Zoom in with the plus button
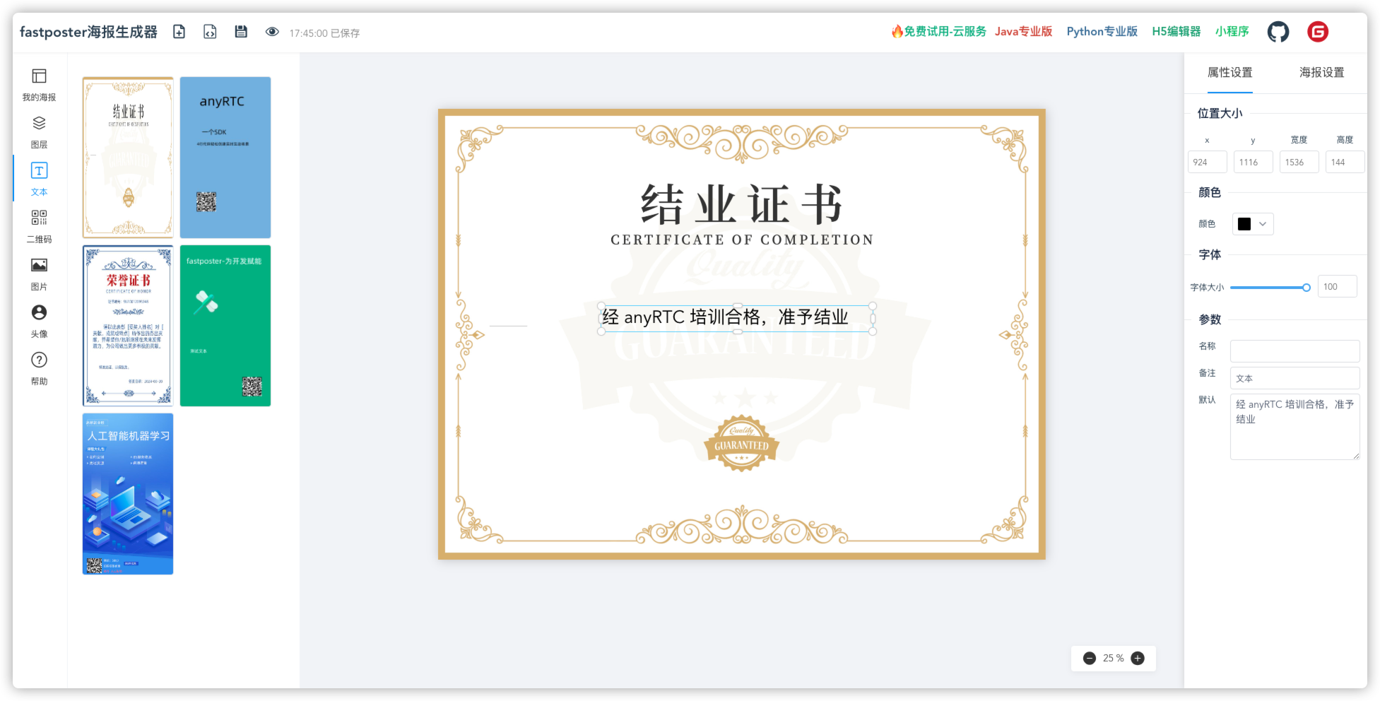The width and height of the screenshot is (1380, 701). click(x=1138, y=658)
